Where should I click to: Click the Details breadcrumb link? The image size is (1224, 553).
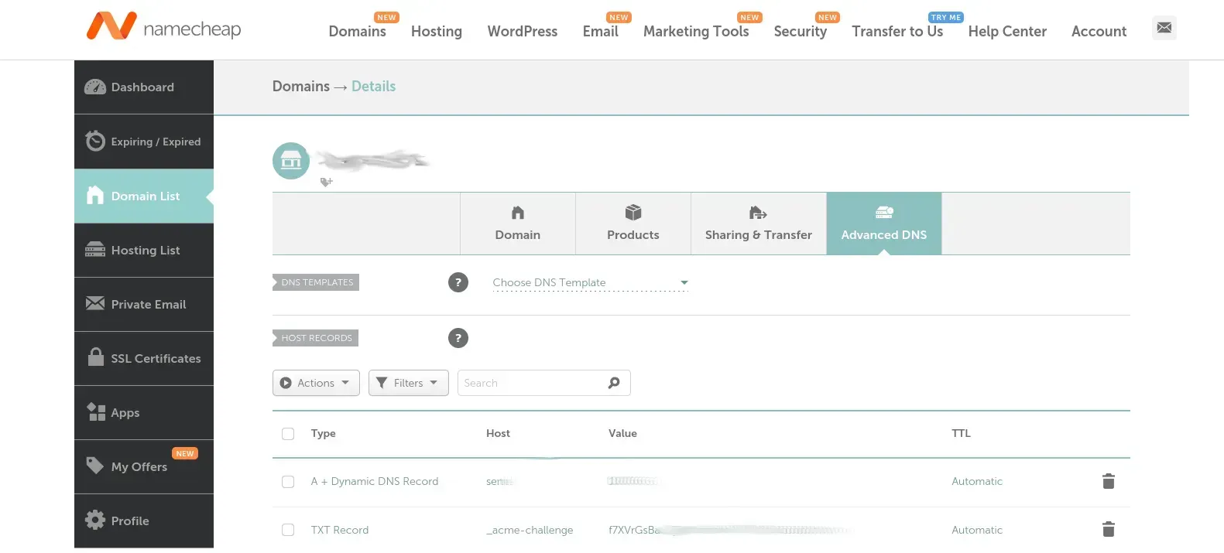click(x=373, y=87)
